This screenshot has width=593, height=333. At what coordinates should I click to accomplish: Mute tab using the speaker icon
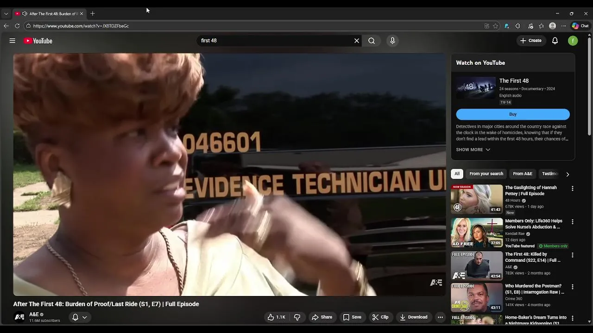coord(25,13)
